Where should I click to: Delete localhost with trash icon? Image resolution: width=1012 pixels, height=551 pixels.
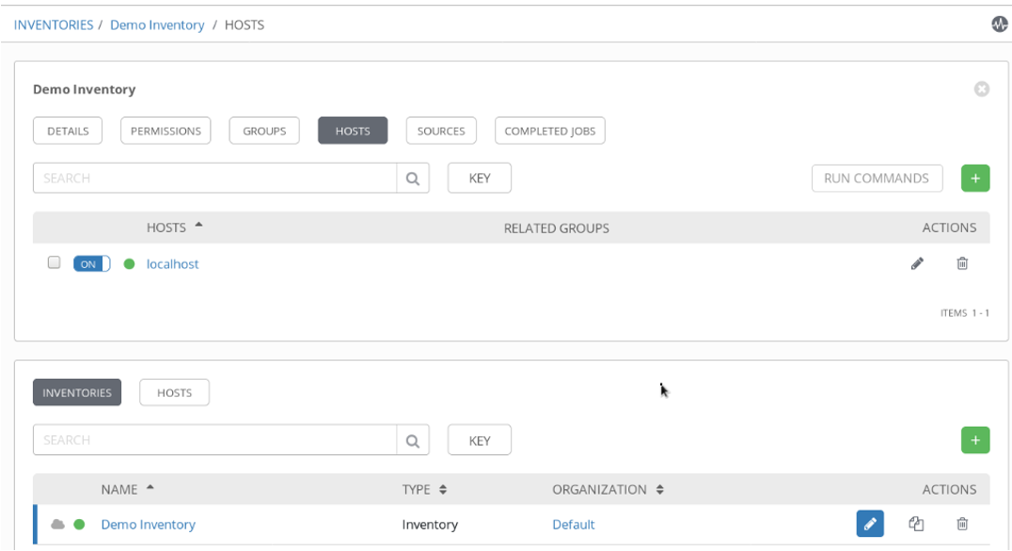[x=962, y=263]
